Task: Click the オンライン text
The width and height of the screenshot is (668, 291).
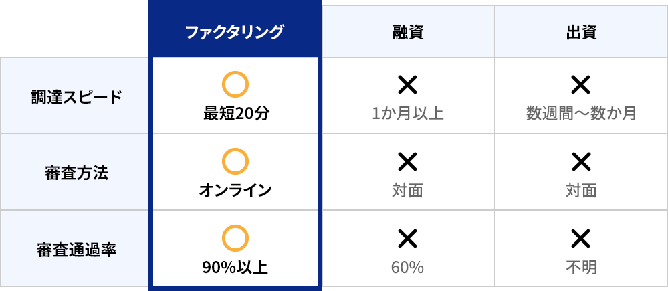Action: (x=235, y=190)
